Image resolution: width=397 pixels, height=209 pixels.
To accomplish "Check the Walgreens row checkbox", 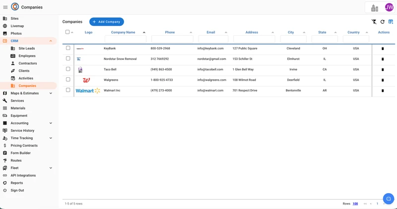I will coord(68,79).
